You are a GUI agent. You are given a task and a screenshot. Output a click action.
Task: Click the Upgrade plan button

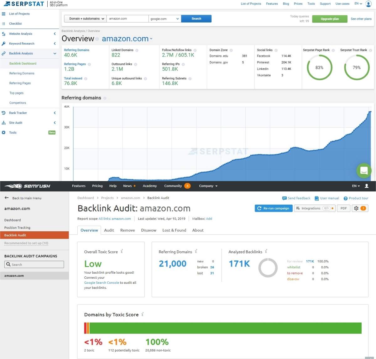329,19
